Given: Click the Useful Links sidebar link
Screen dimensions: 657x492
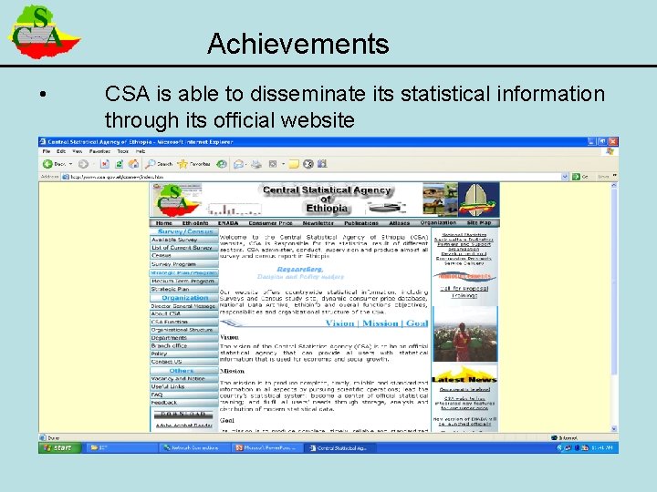Looking at the screenshot, I should (x=184, y=386).
